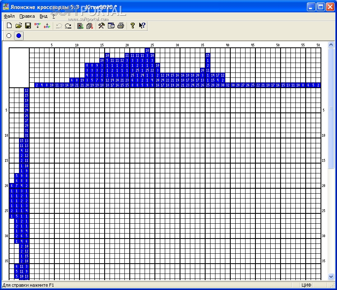Open a file with the folder icon

pos(19,26)
